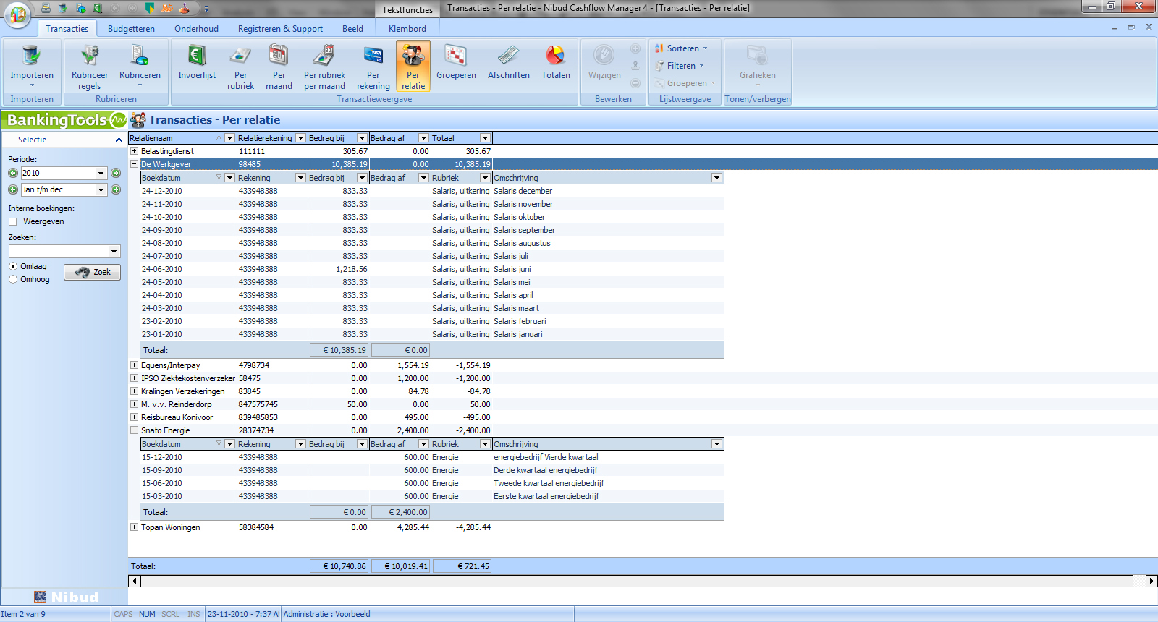
Task: Click the Nibud logo in the sidebar
Action: 66,597
